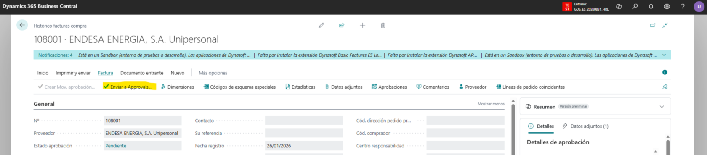
Task: Open the settings gear icon
Action: 667,6
